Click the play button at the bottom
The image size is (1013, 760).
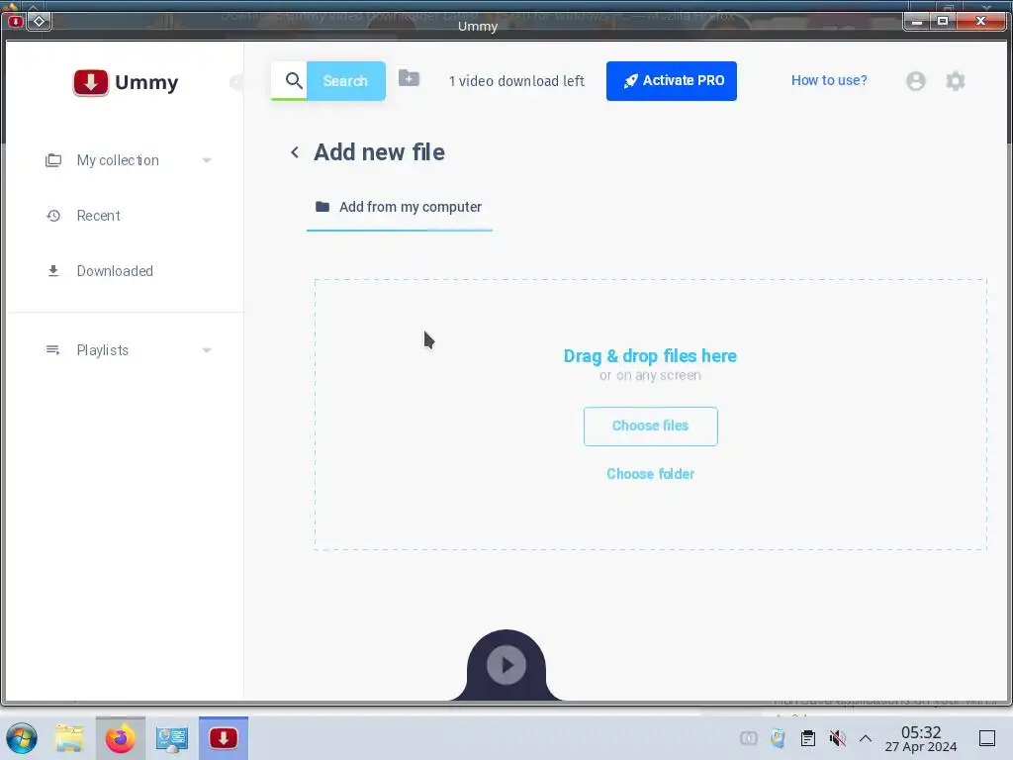tap(506, 665)
